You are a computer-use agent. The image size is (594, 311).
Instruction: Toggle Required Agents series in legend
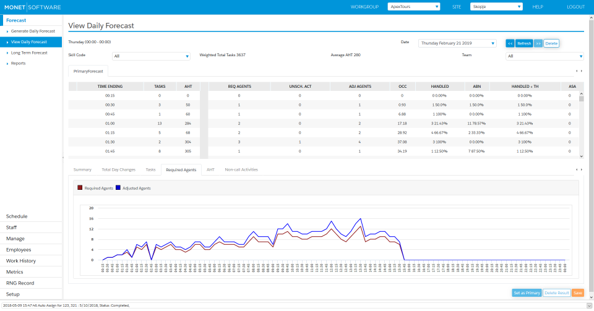[98, 188]
